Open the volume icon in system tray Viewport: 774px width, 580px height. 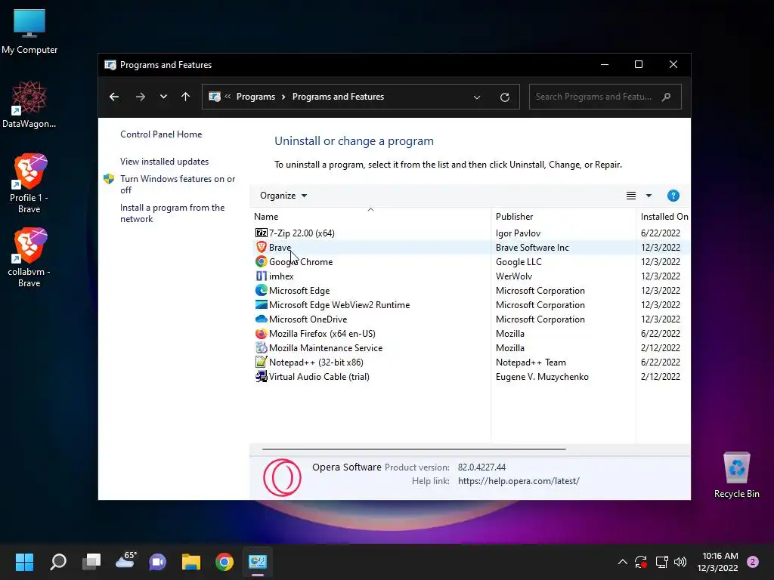tap(680, 562)
